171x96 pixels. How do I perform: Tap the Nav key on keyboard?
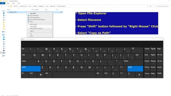[160, 50]
